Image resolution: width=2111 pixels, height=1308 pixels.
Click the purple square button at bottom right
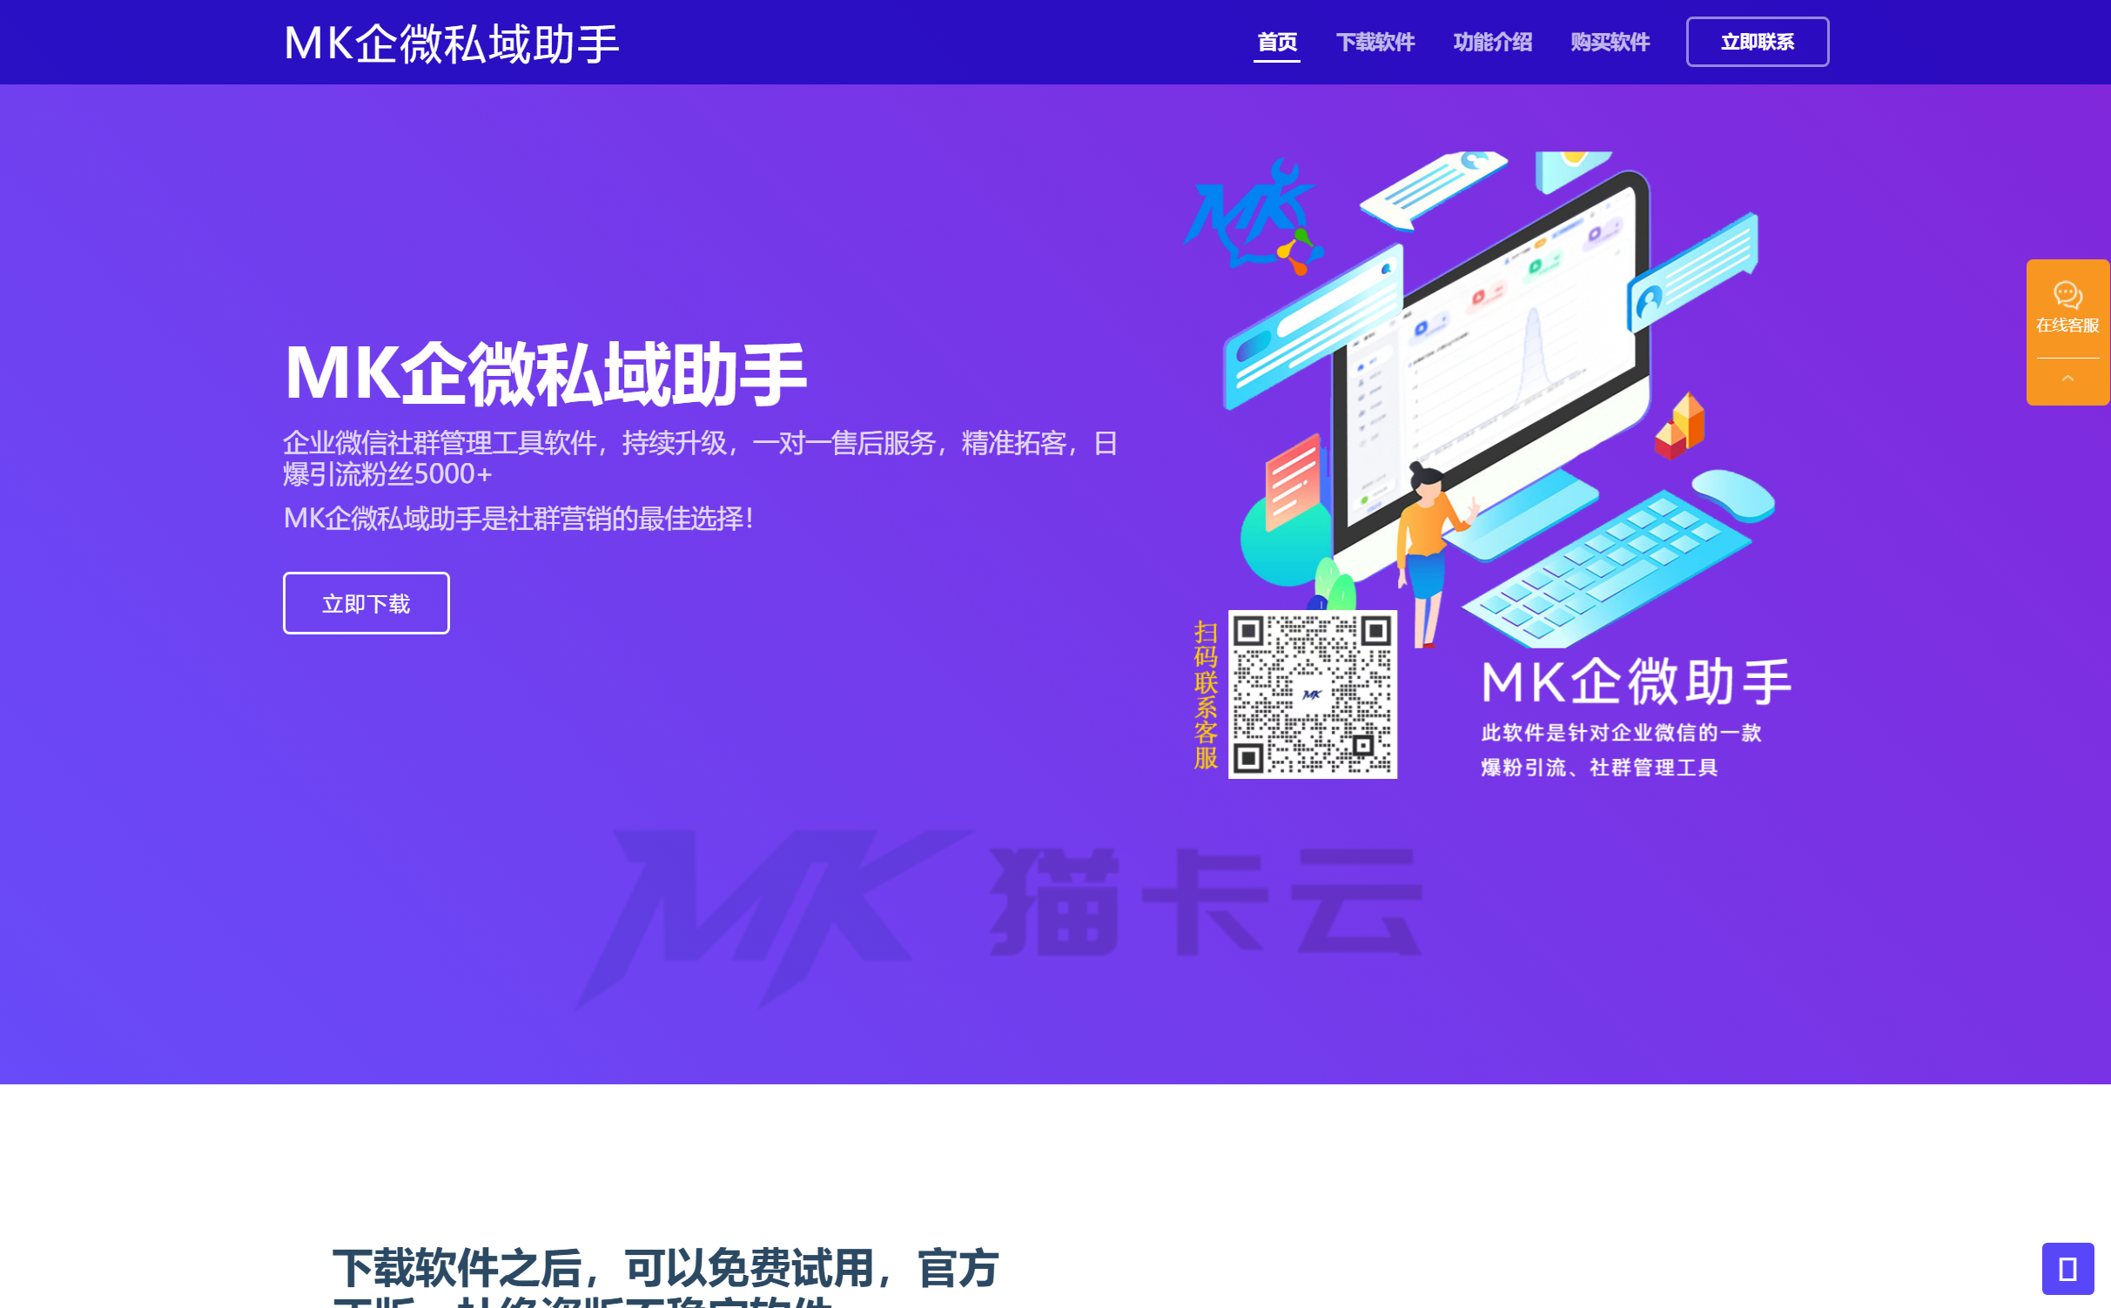[x=2067, y=1269]
